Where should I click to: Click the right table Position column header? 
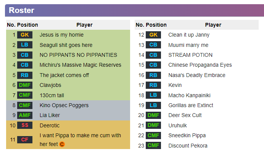point(156,25)
